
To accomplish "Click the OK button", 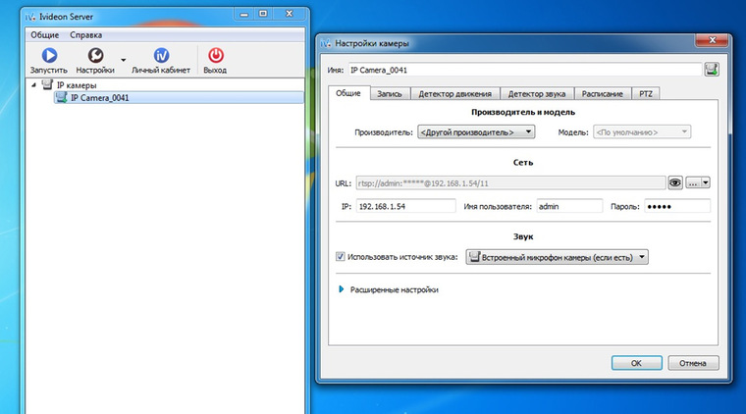I will pyautogui.click(x=636, y=363).
